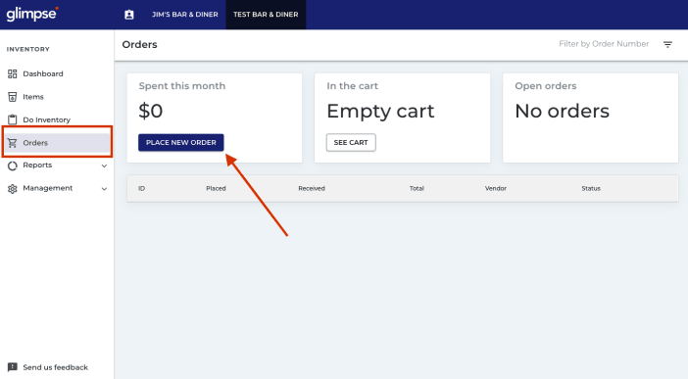This screenshot has height=379, width=688.
Task: Click the feedback speech bubble icon
Action: pos(13,367)
